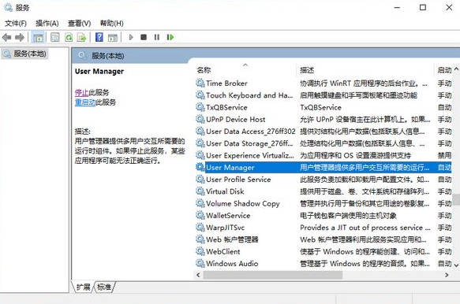Open the Properties toolbar icon
This screenshot has height=304, width=460.
[x=55, y=37]
